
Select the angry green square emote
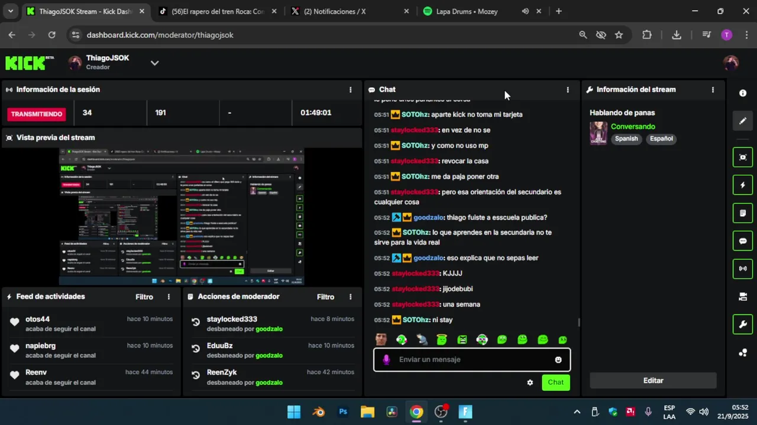point(462,339)
